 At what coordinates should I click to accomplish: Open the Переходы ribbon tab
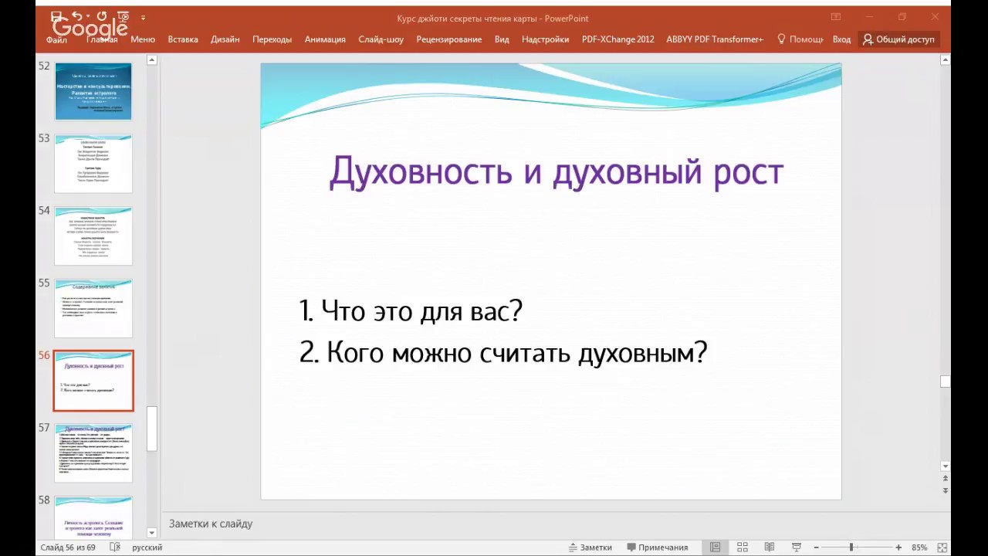[272, 39]
